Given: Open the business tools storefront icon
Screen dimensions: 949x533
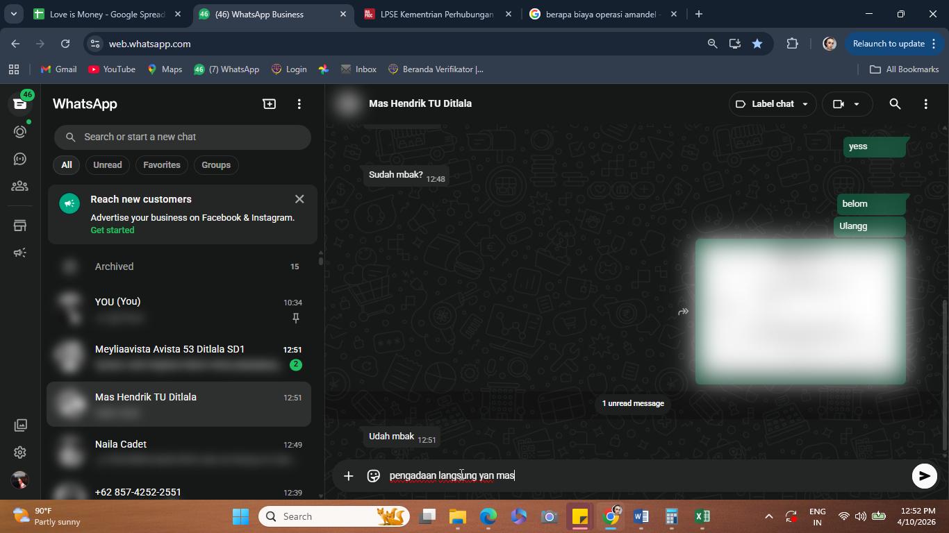Looking at the screenshot, I should tap(20, 226).
